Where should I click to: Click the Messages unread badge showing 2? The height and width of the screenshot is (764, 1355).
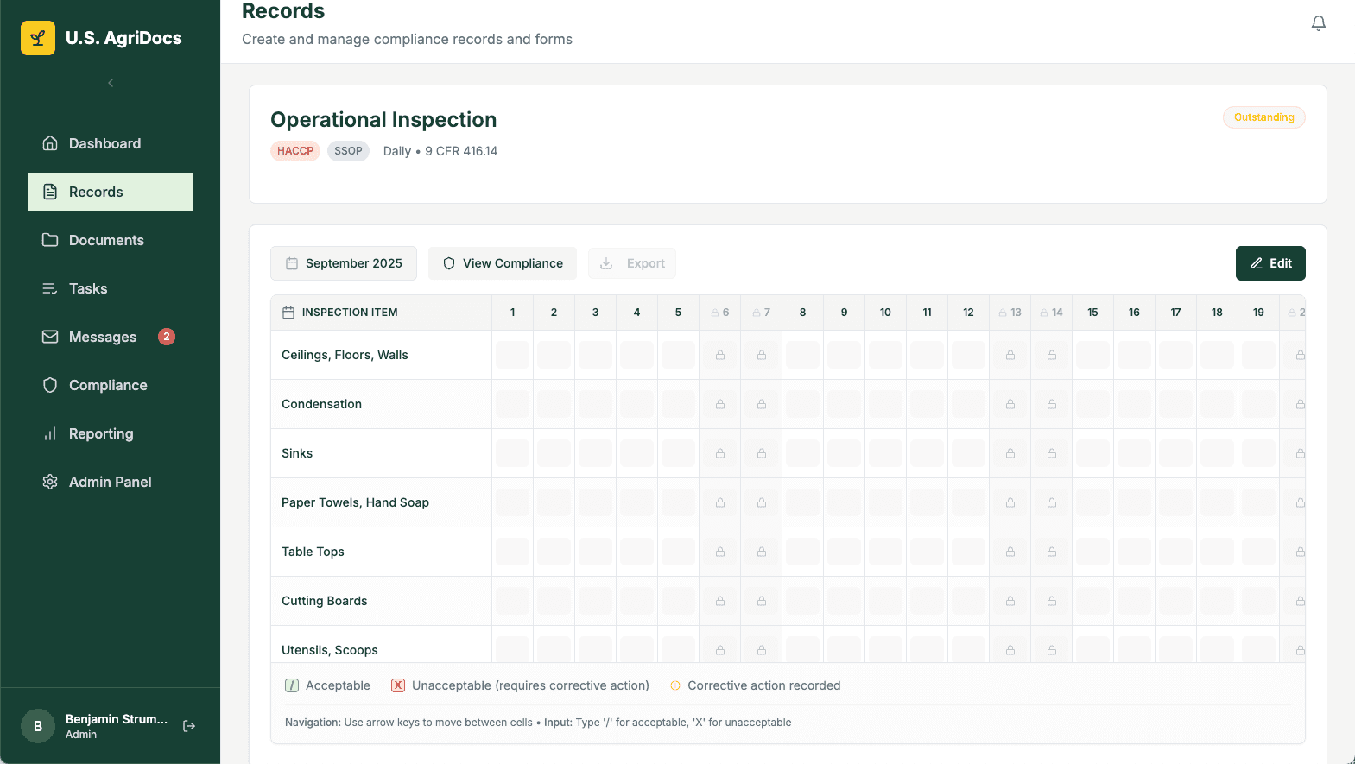(x=167, y=337)
